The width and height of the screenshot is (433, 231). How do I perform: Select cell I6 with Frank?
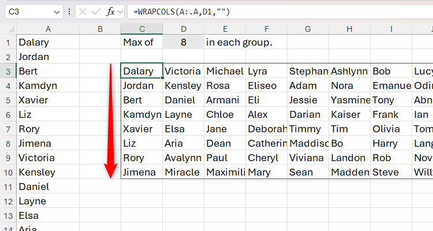(x=391, y=114)
